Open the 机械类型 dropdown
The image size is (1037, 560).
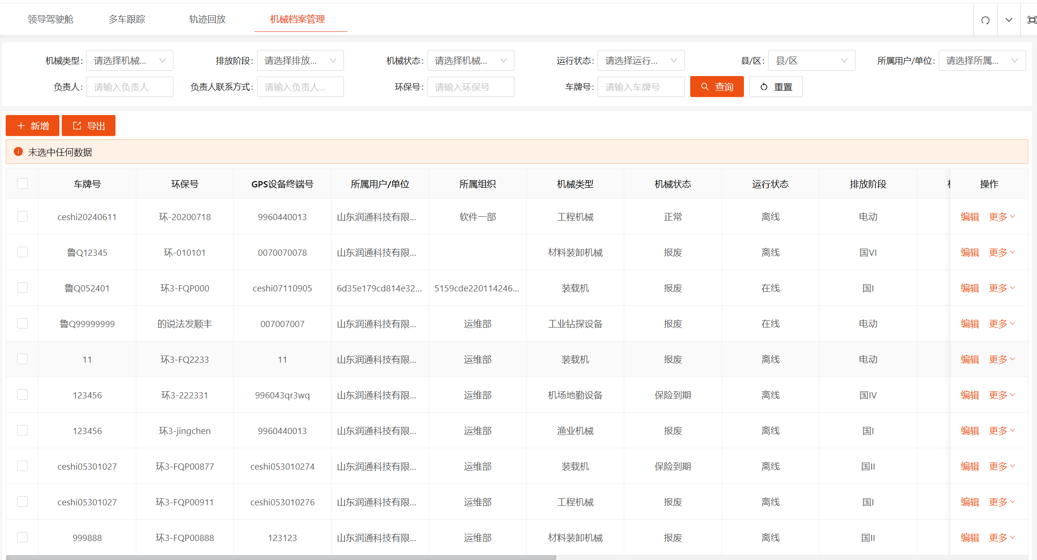point(130,60)
